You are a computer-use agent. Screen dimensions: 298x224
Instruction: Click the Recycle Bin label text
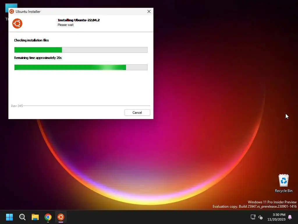pos(283,191)
